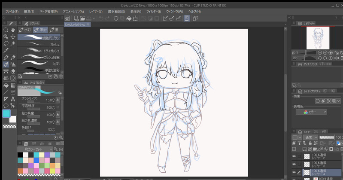Delete the selected sub tool

coord(61,76)
